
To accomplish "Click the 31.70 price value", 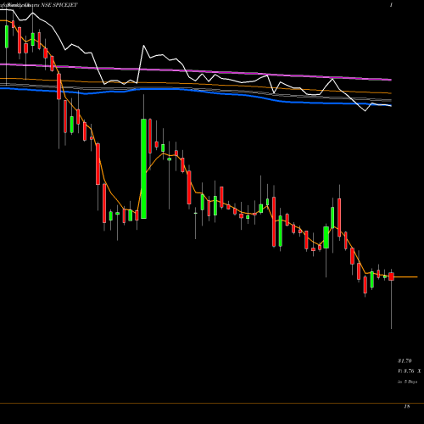I will pos(404,361).
